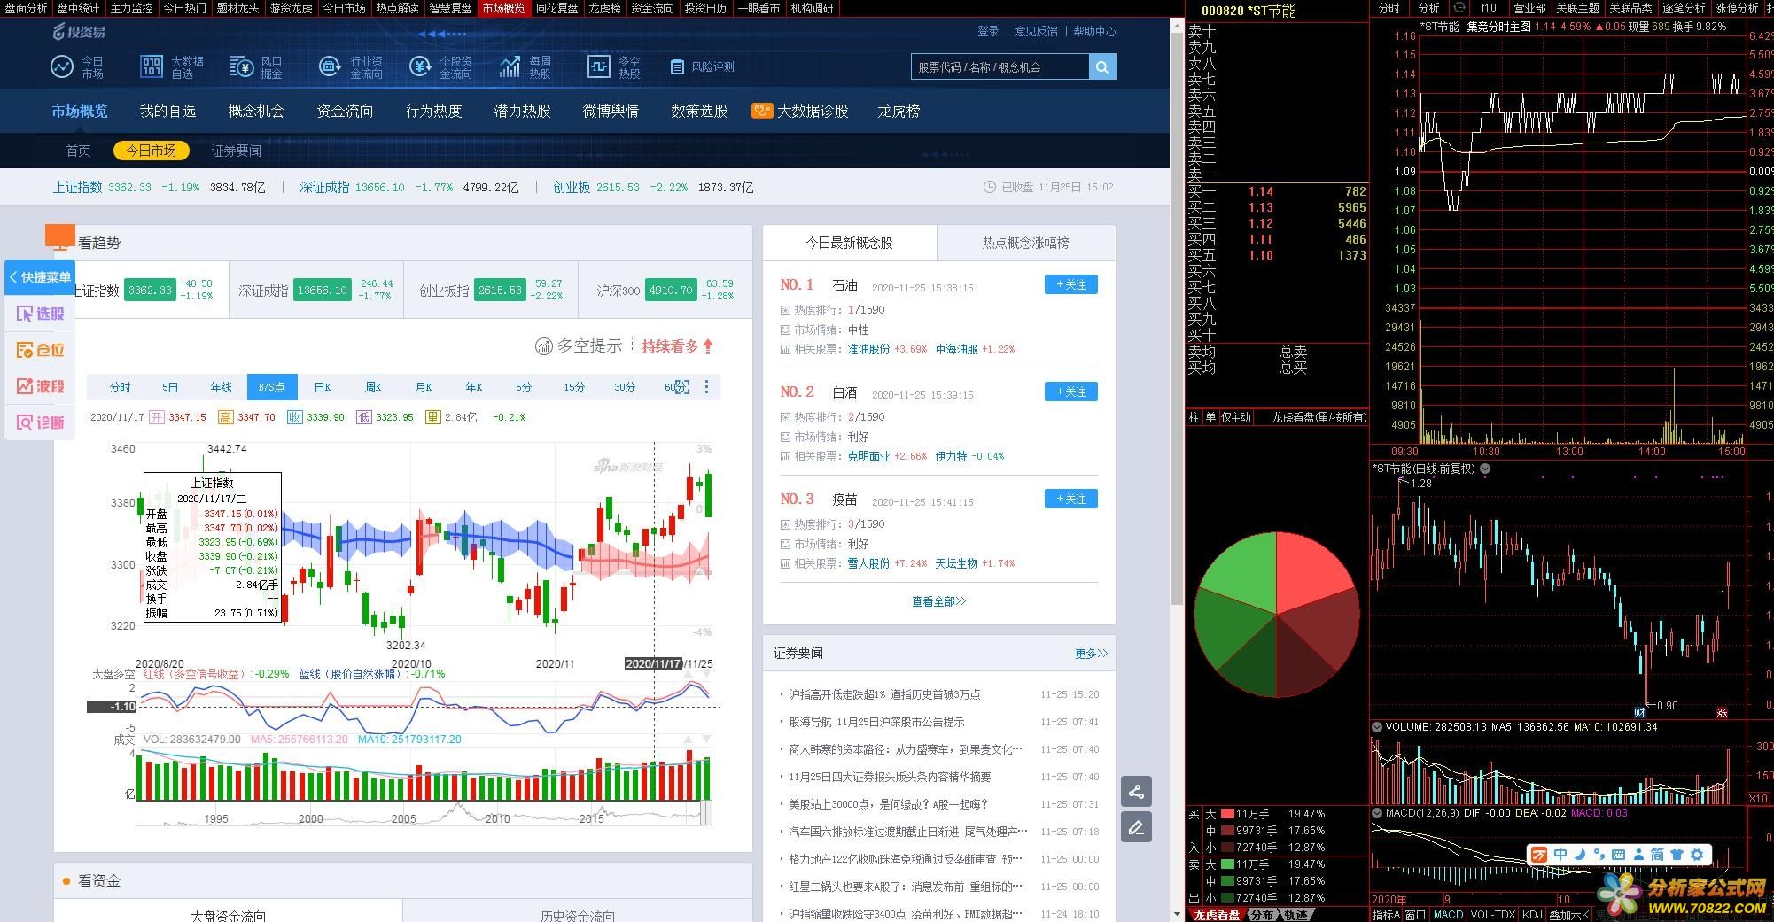Expand 更多>> in 证券要闻
The height and width of the screenshot is (922, 1774).
click(x=1091, y=654)
